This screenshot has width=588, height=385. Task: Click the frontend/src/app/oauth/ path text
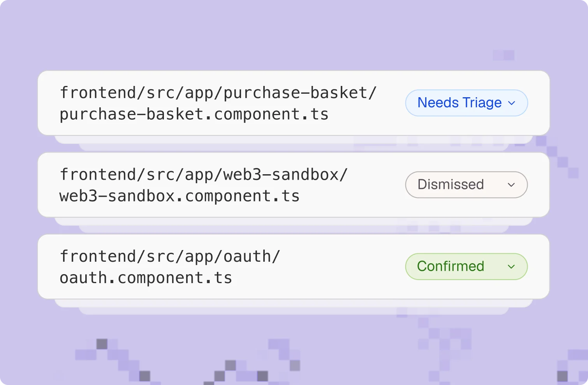click(x=170, y=257)
